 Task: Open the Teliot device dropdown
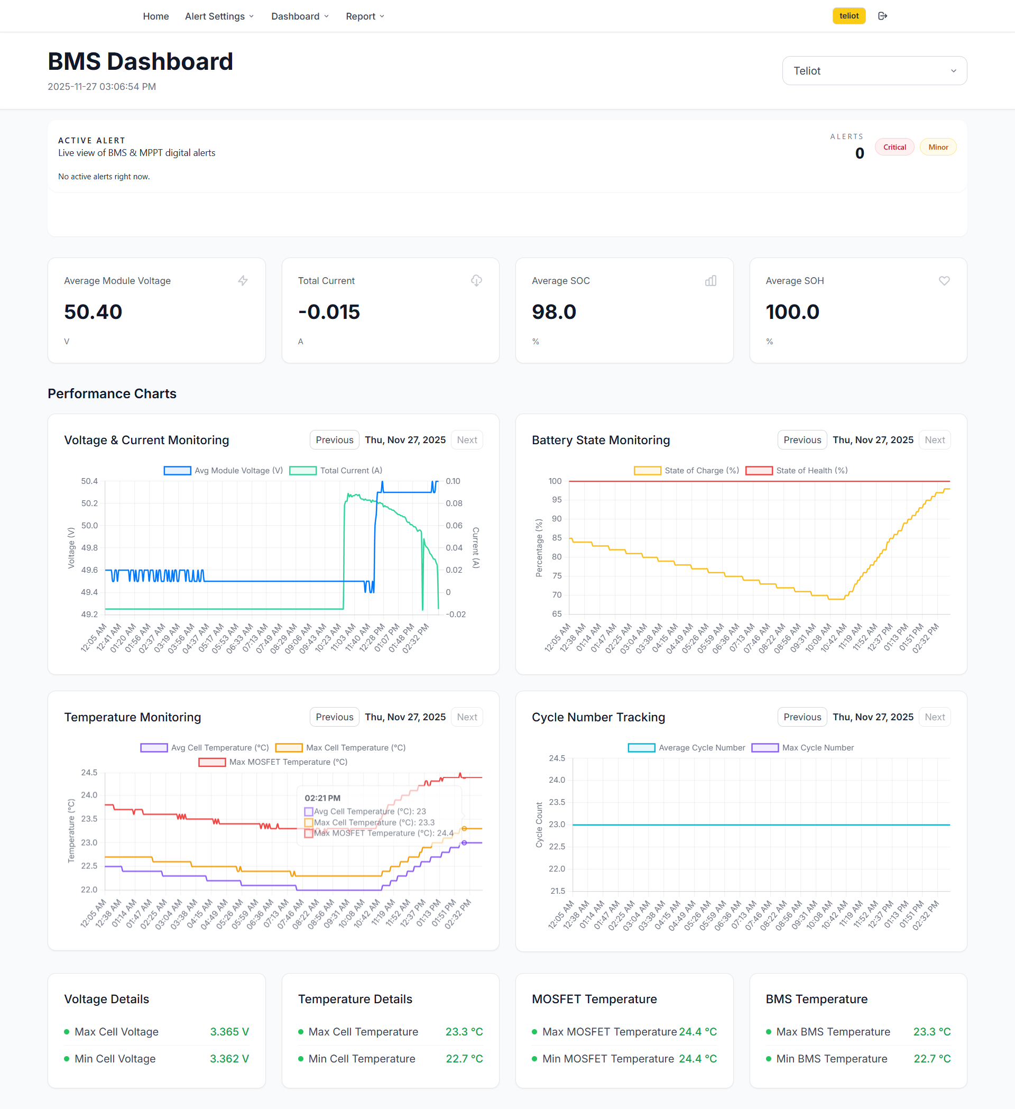874,71
